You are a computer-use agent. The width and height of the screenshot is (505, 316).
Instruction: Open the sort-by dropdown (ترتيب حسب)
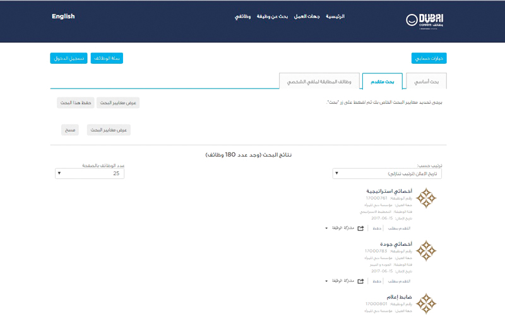[387, 173]
